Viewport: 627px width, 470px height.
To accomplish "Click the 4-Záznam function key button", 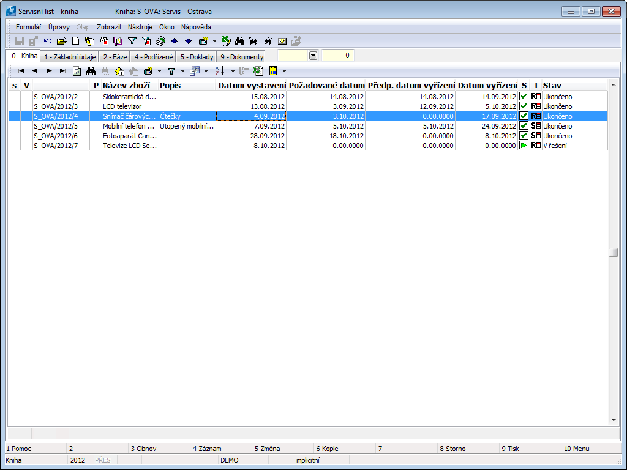I will [x=222, y=449].
